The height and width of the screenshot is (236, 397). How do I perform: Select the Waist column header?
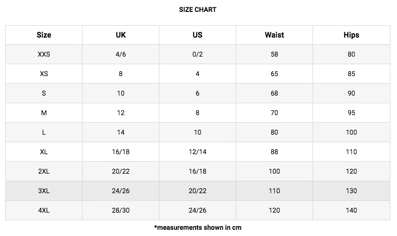pos(274,35)
